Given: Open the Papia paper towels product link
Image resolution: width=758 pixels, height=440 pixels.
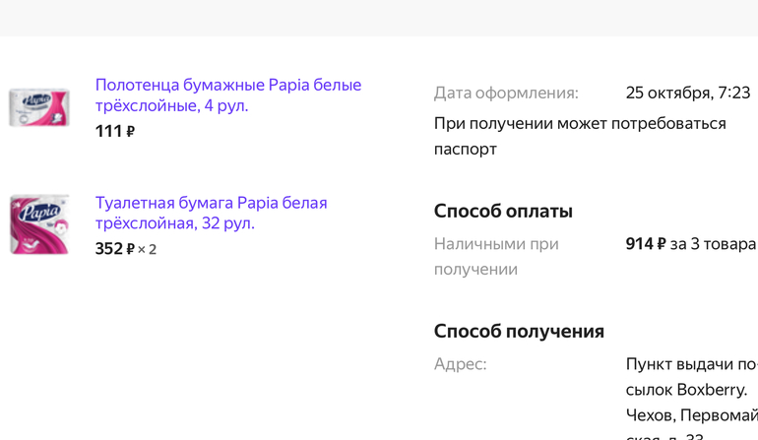Looking at the screenshot, I should tap(227, 86).
